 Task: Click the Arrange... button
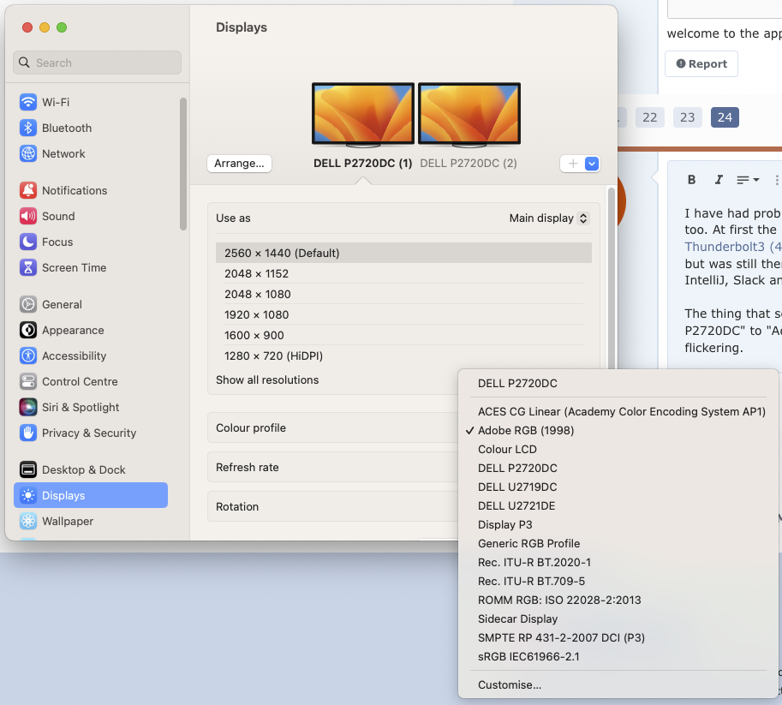(x=239, y=164)
